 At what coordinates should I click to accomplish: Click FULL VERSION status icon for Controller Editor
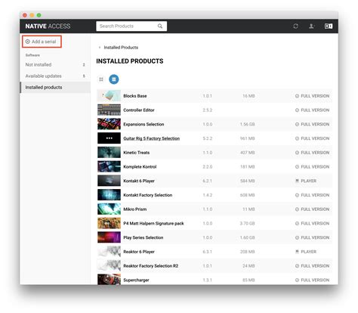297,110
